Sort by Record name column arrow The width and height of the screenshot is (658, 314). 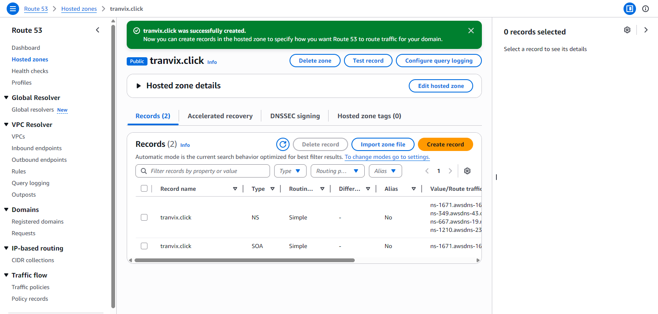235,189
